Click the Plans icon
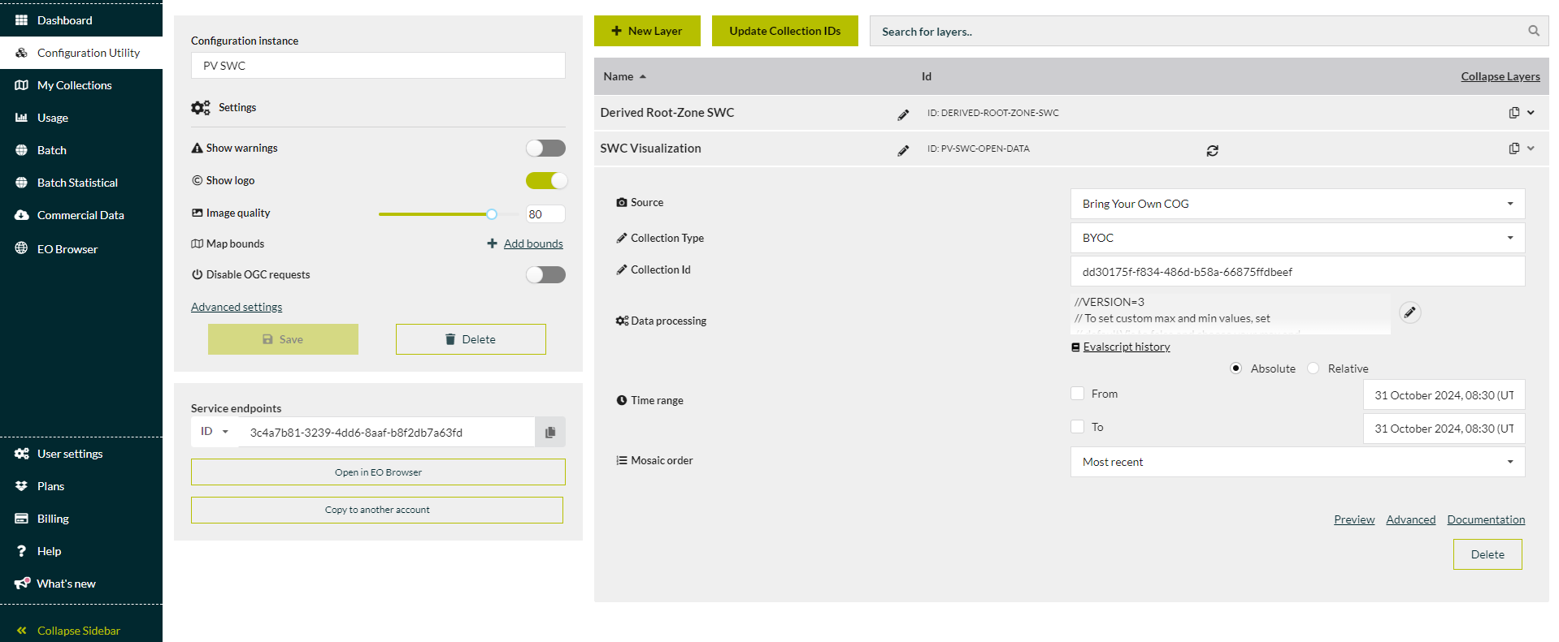The image size is (1559, 642). click(22, 486)
